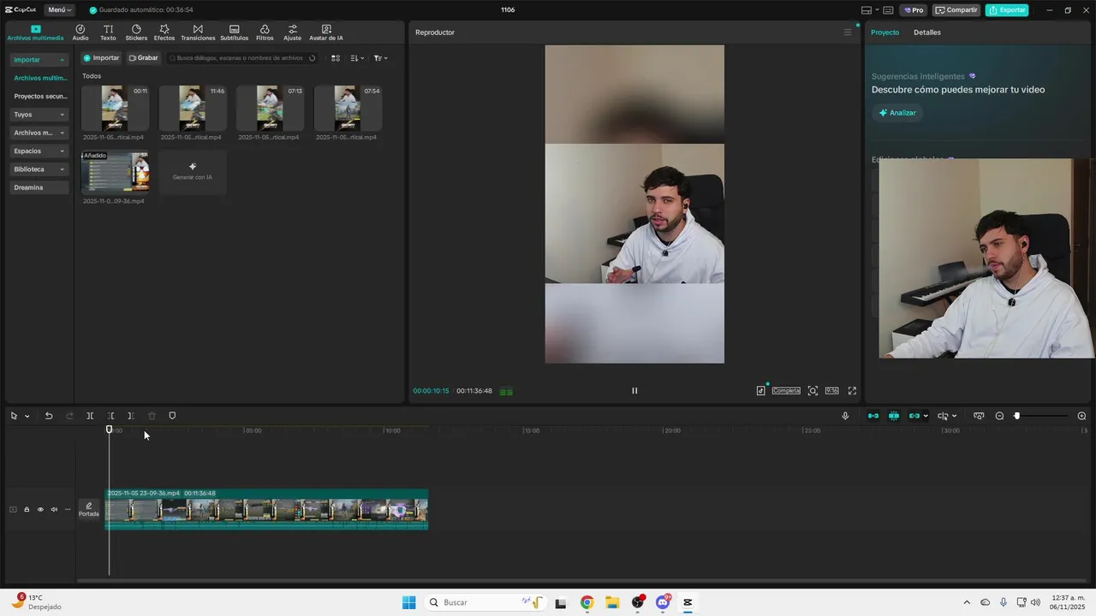Toggle auto snapping on timeline
The height and width of the screenshot is (616, 1096).
[894, 416]
